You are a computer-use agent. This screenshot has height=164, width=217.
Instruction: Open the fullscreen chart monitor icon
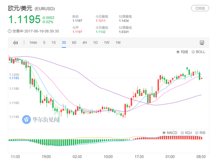coord(202,43)
